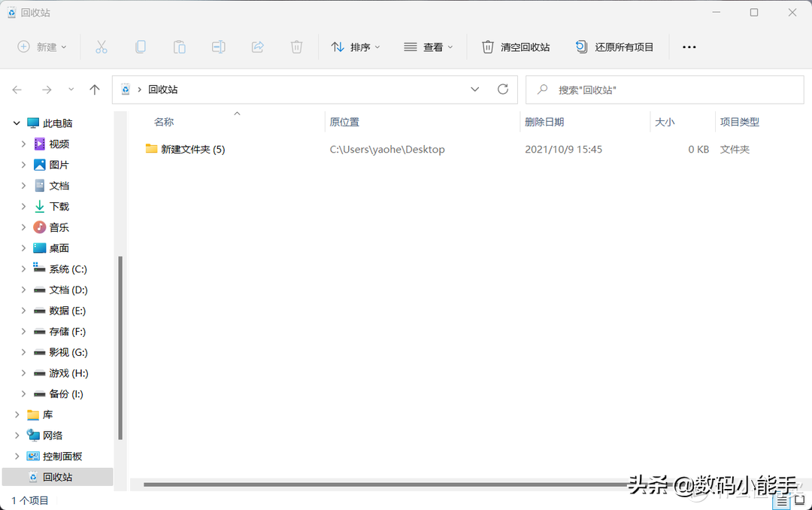
Task: Click the 文件夹 item type cell
Action: coord(735,149)
